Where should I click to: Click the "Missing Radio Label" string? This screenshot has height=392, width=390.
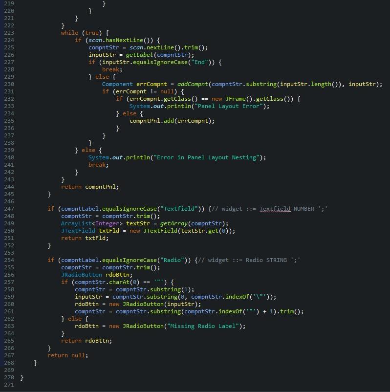(203, 326)
